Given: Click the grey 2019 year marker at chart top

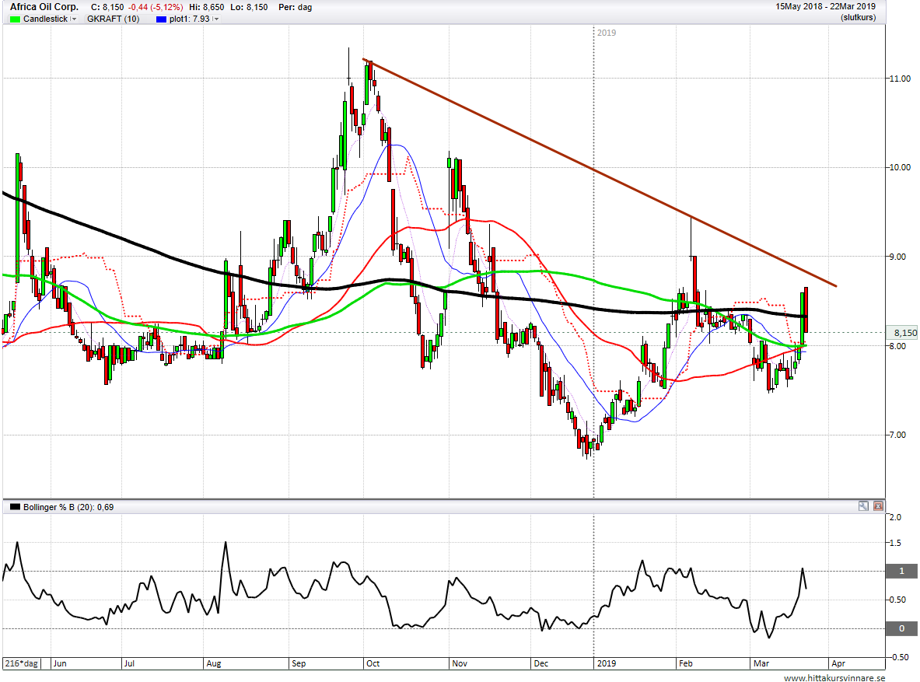Looking at the screenshot, I should click(606, 33).
